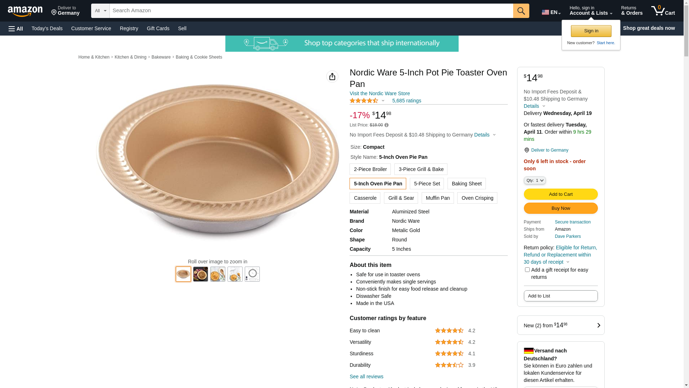Open Today's Deals in navigation bar
The width and height of the screenshot is (689, 388).
click(x=47, y=28)
